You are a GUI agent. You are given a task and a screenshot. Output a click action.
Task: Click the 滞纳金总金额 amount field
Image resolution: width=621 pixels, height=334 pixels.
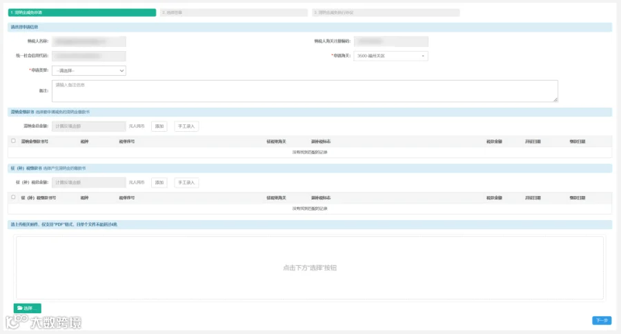89,126
